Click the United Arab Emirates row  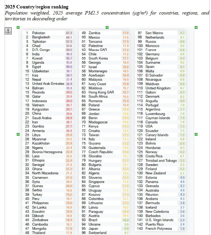pyautogui.click(x=48, y=84)
